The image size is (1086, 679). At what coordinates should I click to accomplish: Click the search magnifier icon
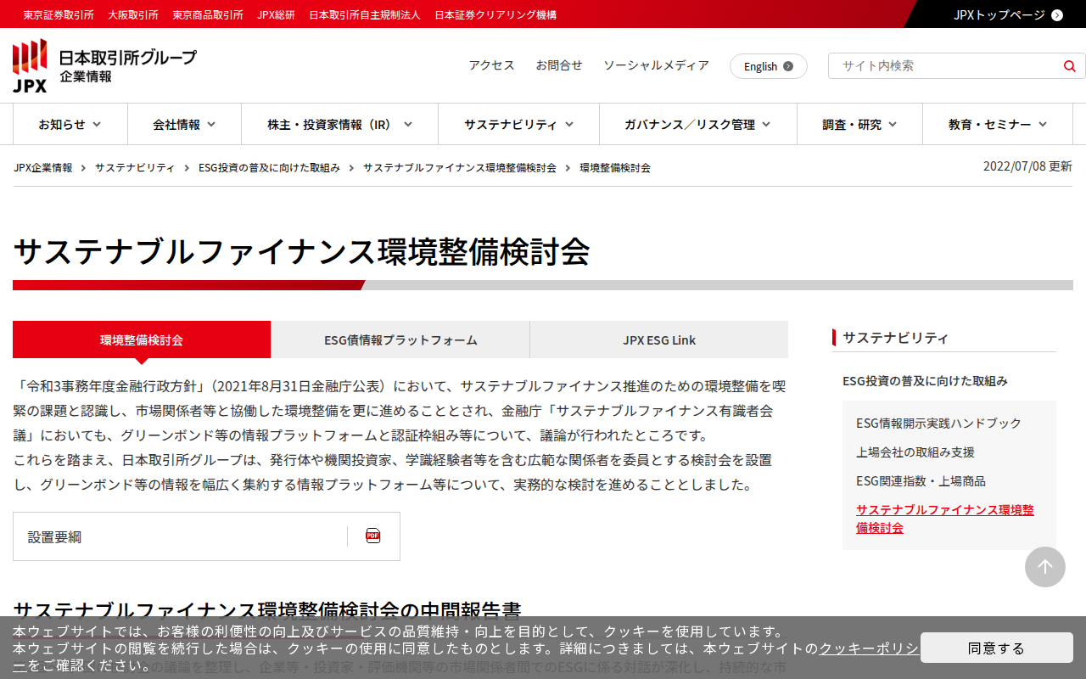coord(1069,66)
